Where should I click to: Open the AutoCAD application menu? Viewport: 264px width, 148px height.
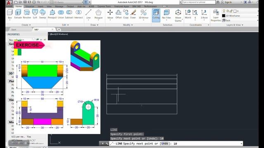pyautogui.click(x=9, y=3)
